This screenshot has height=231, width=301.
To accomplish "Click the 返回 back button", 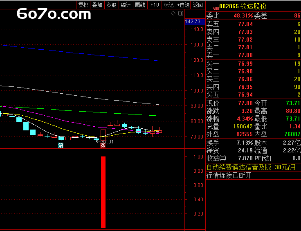I will [x=198, y=5].
